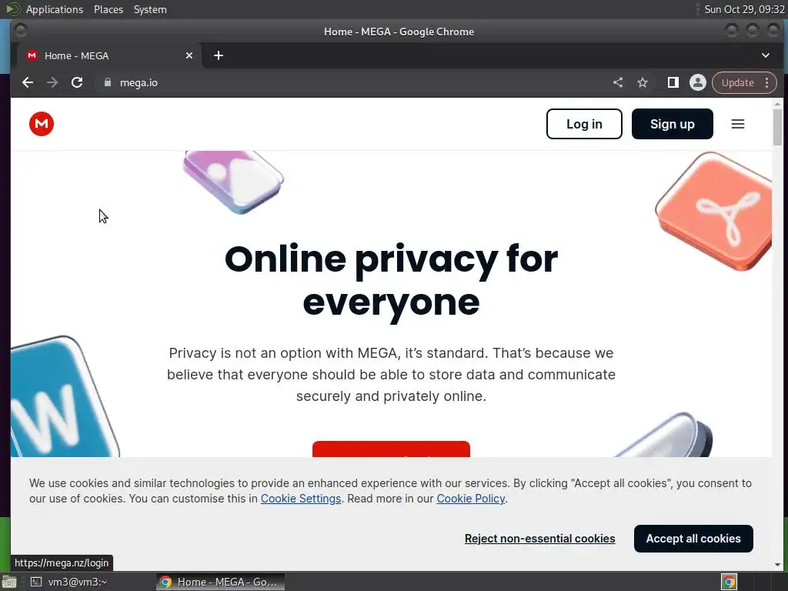This screenshot has height=591, width=788.
Task: Expand the tab search chevron
Action: 766,55
